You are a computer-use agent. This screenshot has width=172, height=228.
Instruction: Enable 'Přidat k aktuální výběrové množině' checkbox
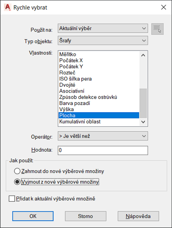[x=12, y=198]
